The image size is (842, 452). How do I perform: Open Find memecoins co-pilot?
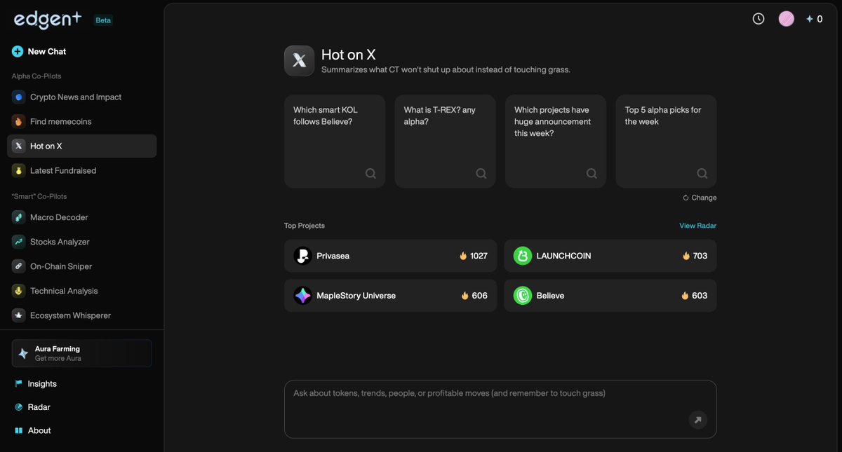pyautogui.click(x=81, y=121)
